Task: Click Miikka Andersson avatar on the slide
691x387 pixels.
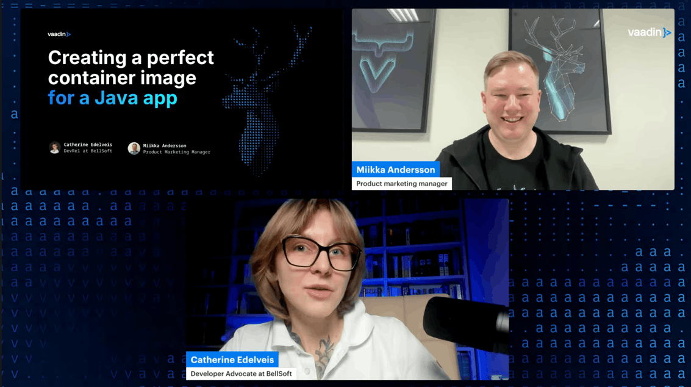Action: tap(134, 148)
